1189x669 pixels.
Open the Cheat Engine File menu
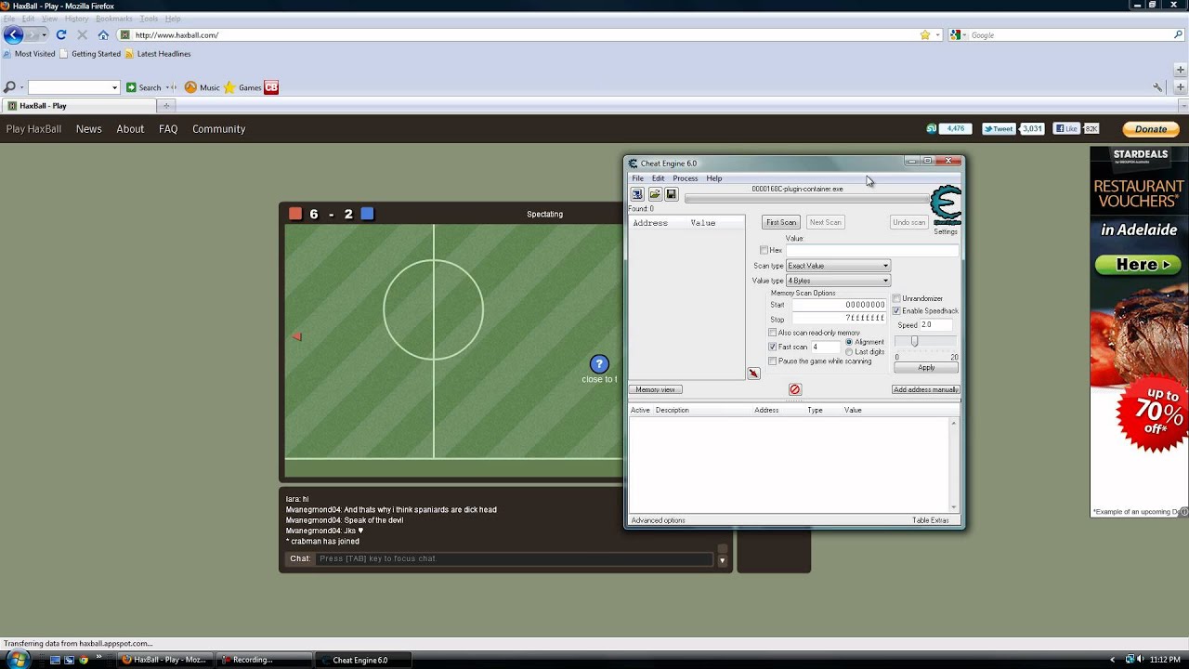coord(637,178)
